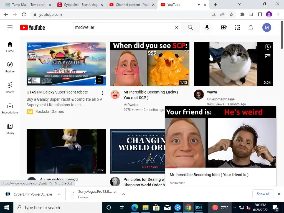This screenshot has height=213, width=284.
Task: Open the M account avatar menu
Action: click(267, 27)
